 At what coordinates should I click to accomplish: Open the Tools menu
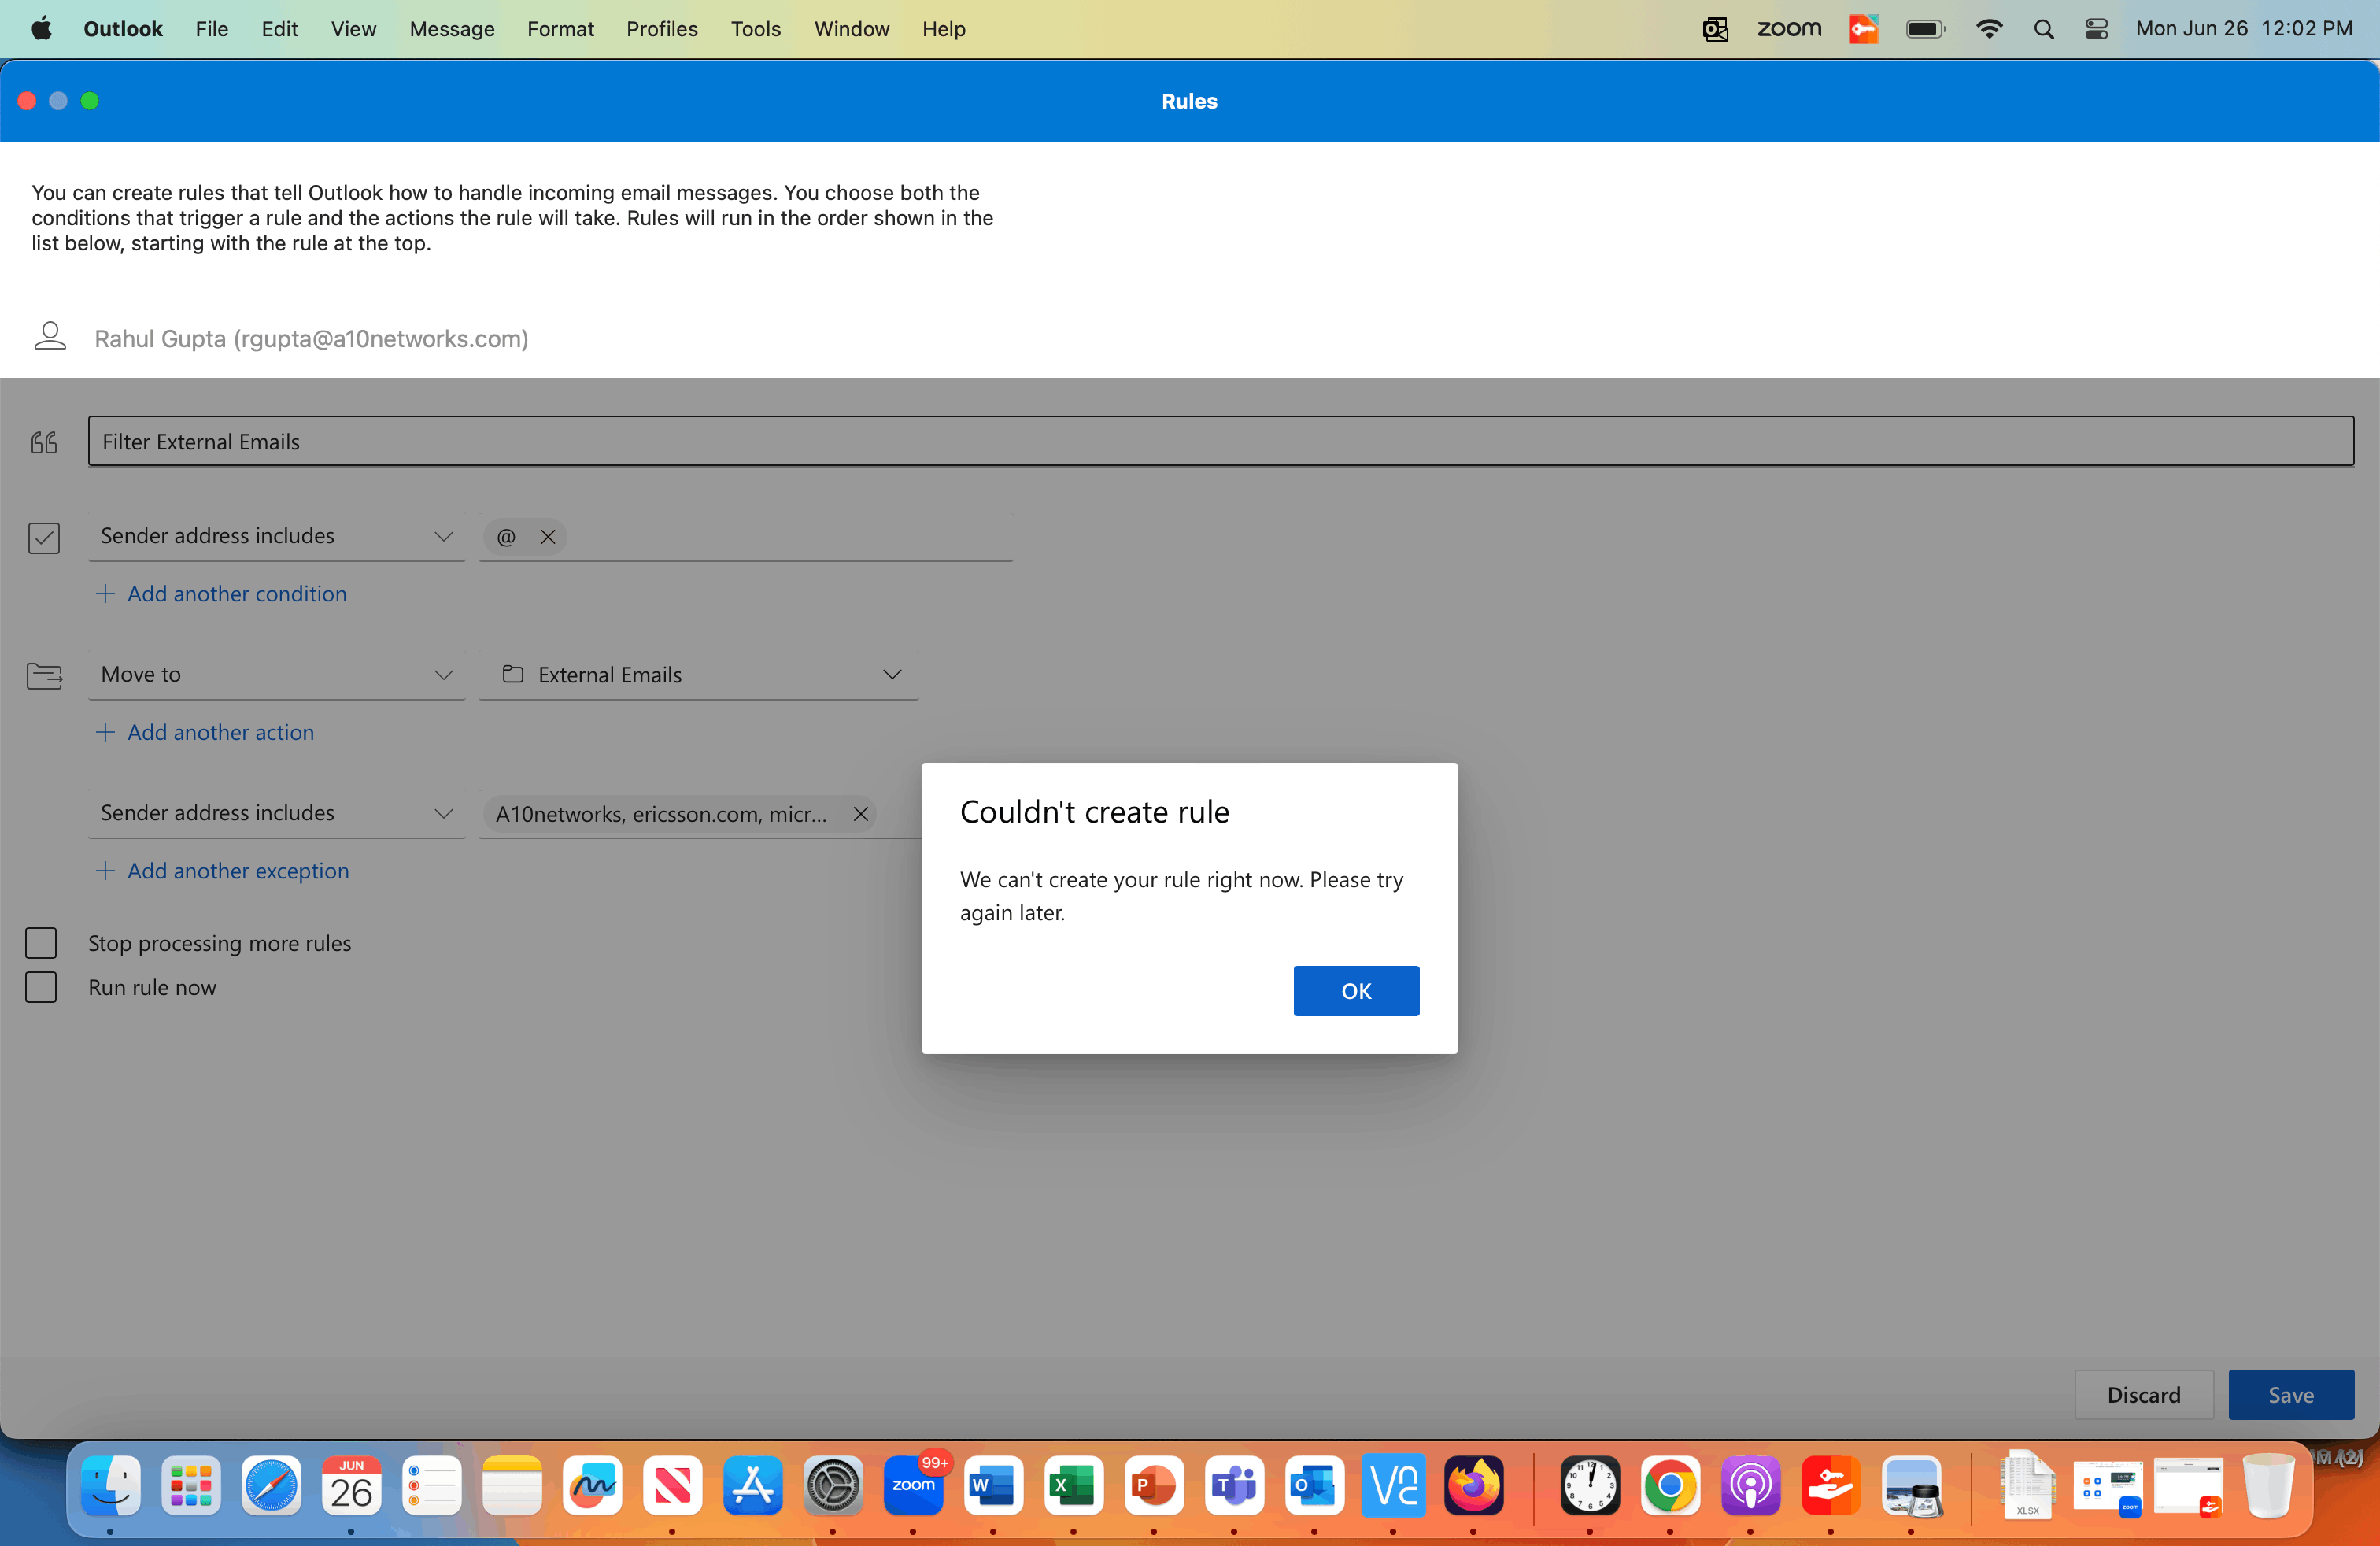(x=755, y=29)
